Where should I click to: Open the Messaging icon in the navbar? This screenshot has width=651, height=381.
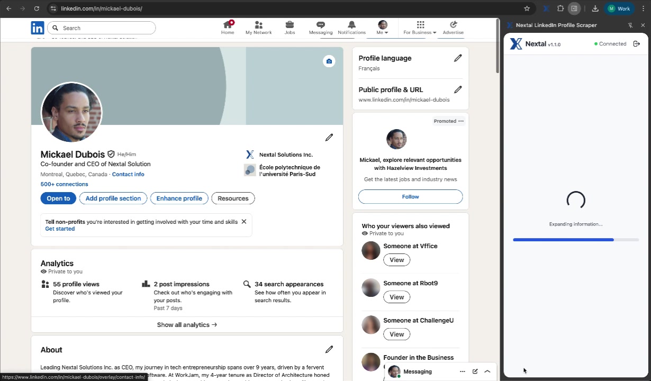320,24
